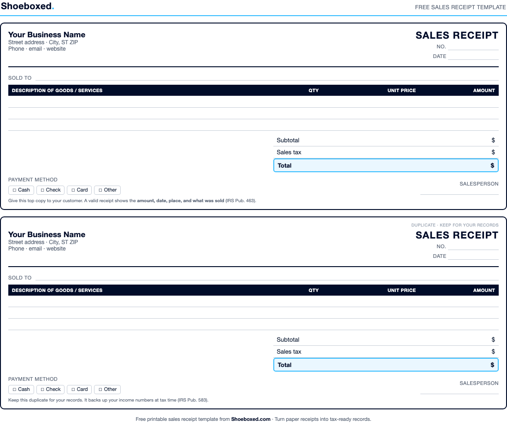Click the AMOUNT column header on the duplicate receipt
This screenshot has width=507, height=431.
(x=484, y=290)
